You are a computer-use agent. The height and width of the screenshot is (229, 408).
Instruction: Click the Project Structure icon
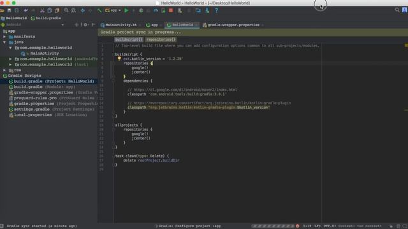click(x=198, y=11)
